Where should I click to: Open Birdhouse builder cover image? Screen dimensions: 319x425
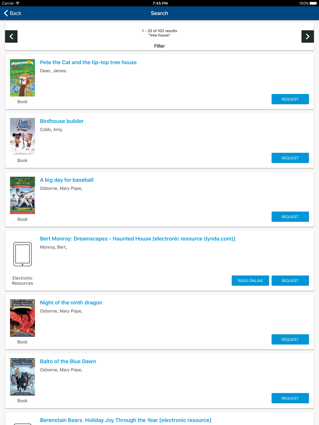(22, 136)
